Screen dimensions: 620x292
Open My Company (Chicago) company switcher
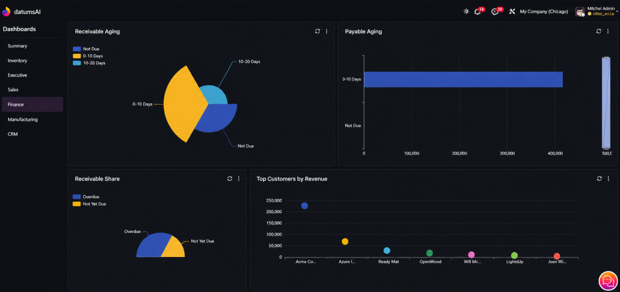(x=544, y=12)
